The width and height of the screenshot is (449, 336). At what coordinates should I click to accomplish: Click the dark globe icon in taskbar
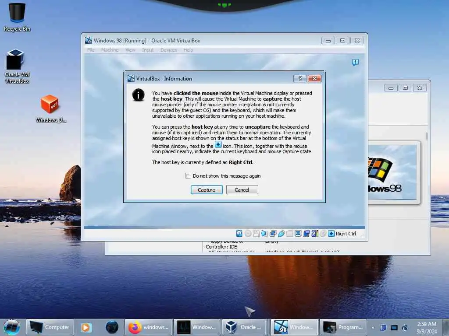pos(112,327)
